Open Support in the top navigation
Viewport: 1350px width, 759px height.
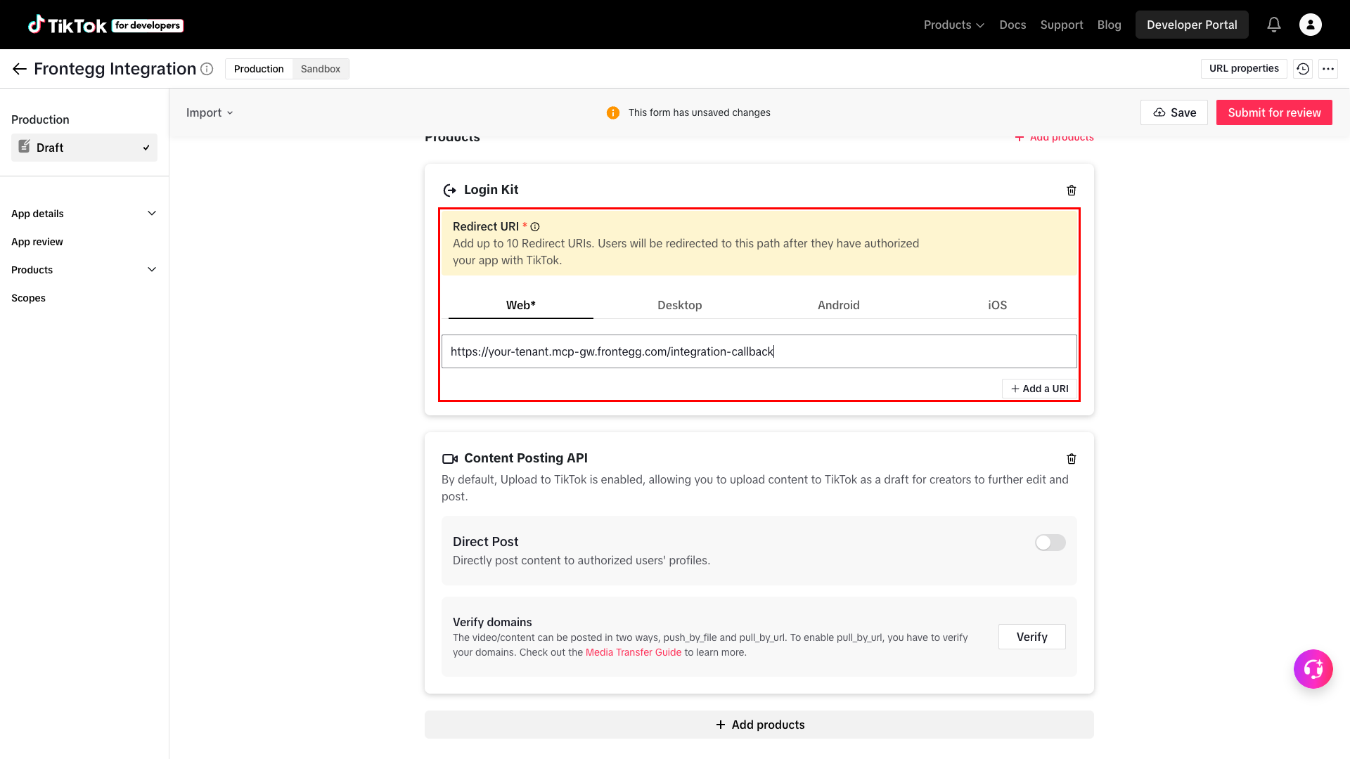tap(1062, 25)
